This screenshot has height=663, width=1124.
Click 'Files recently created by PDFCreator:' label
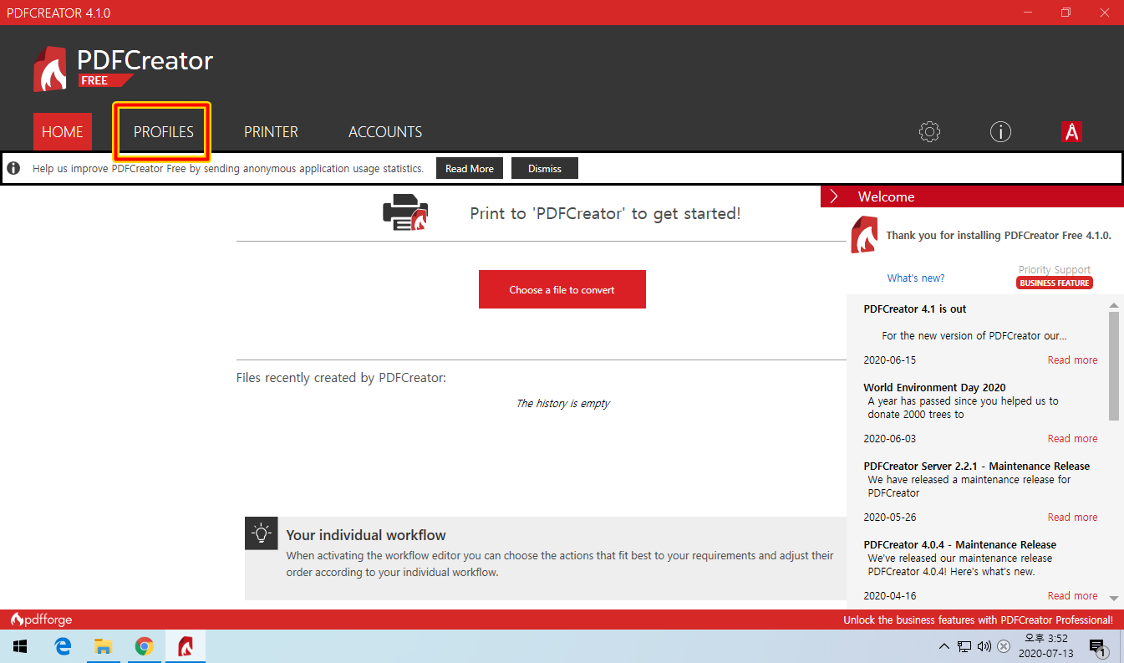point(341,378)
